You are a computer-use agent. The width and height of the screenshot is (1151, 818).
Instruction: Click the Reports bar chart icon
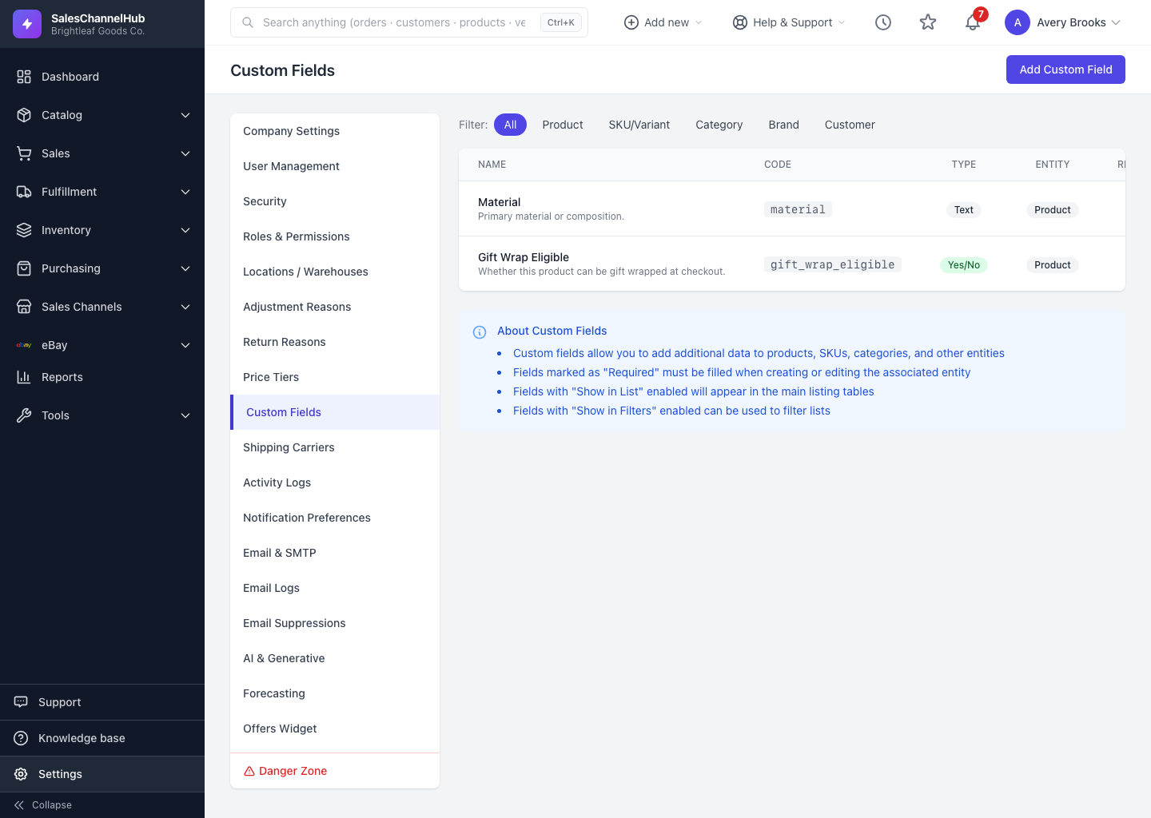click(24, 377)
